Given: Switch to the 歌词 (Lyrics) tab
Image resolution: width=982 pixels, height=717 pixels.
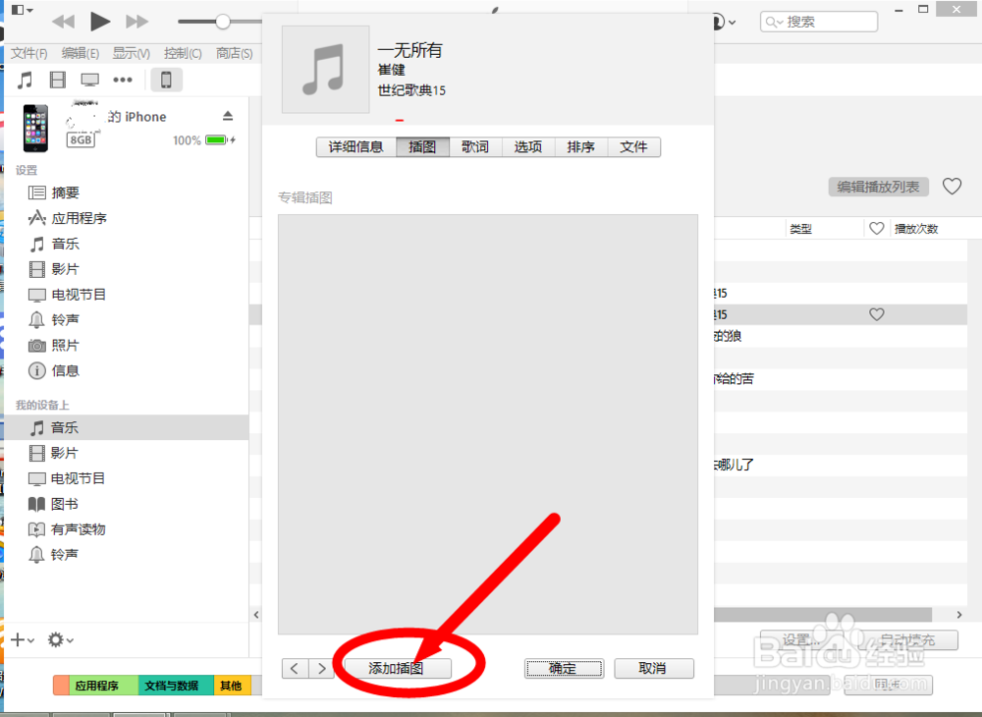Looking at the screenshot, I should 475,146.
